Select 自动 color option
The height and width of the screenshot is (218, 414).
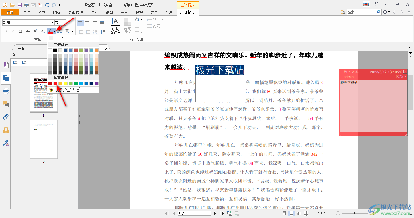point(74,38)
